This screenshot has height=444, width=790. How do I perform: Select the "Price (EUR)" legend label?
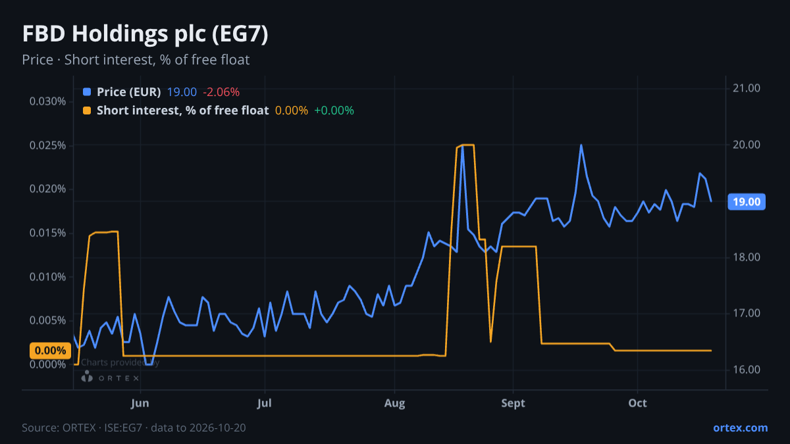coord(128,91)
